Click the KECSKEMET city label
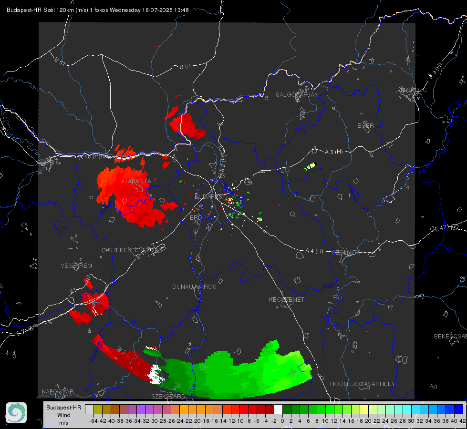The height and width of the screenshot is (429, 467). point(287,299)
